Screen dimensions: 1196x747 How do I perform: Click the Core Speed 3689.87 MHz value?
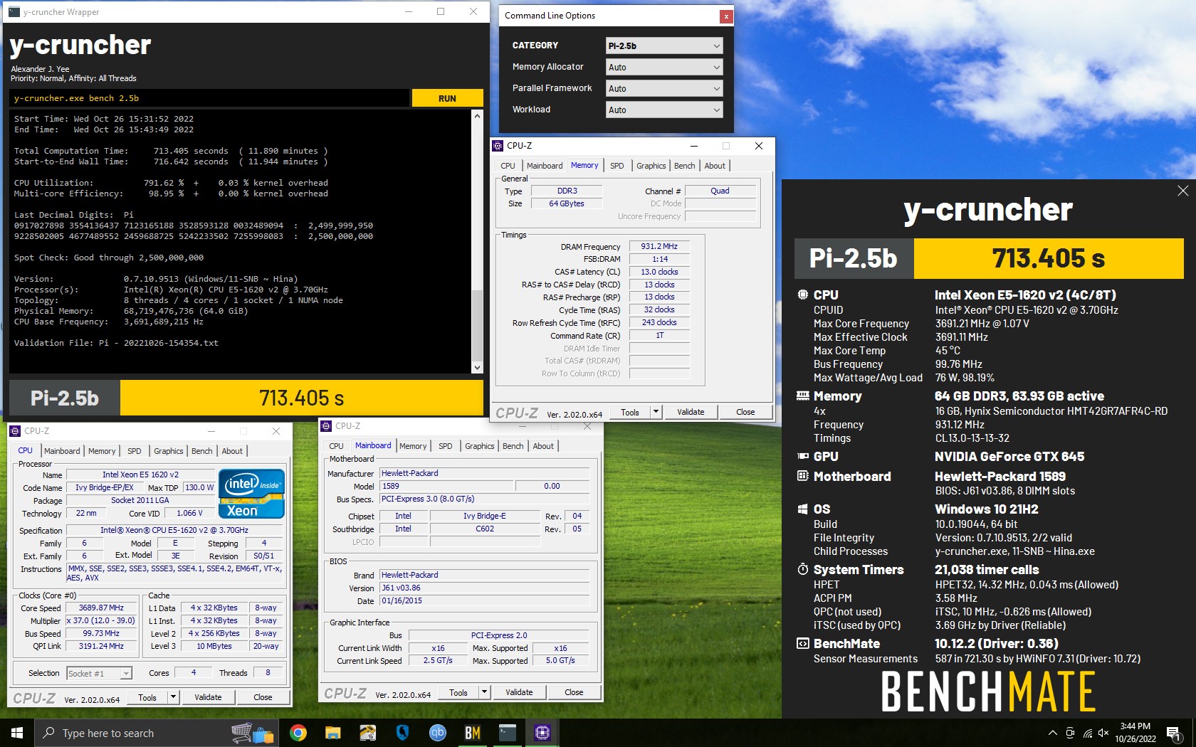(101, 608)
